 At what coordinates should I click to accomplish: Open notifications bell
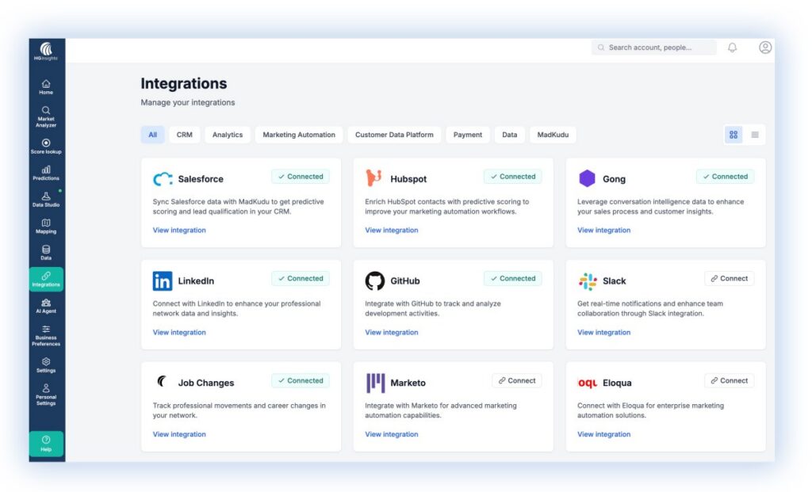click(x=732, y=48)
